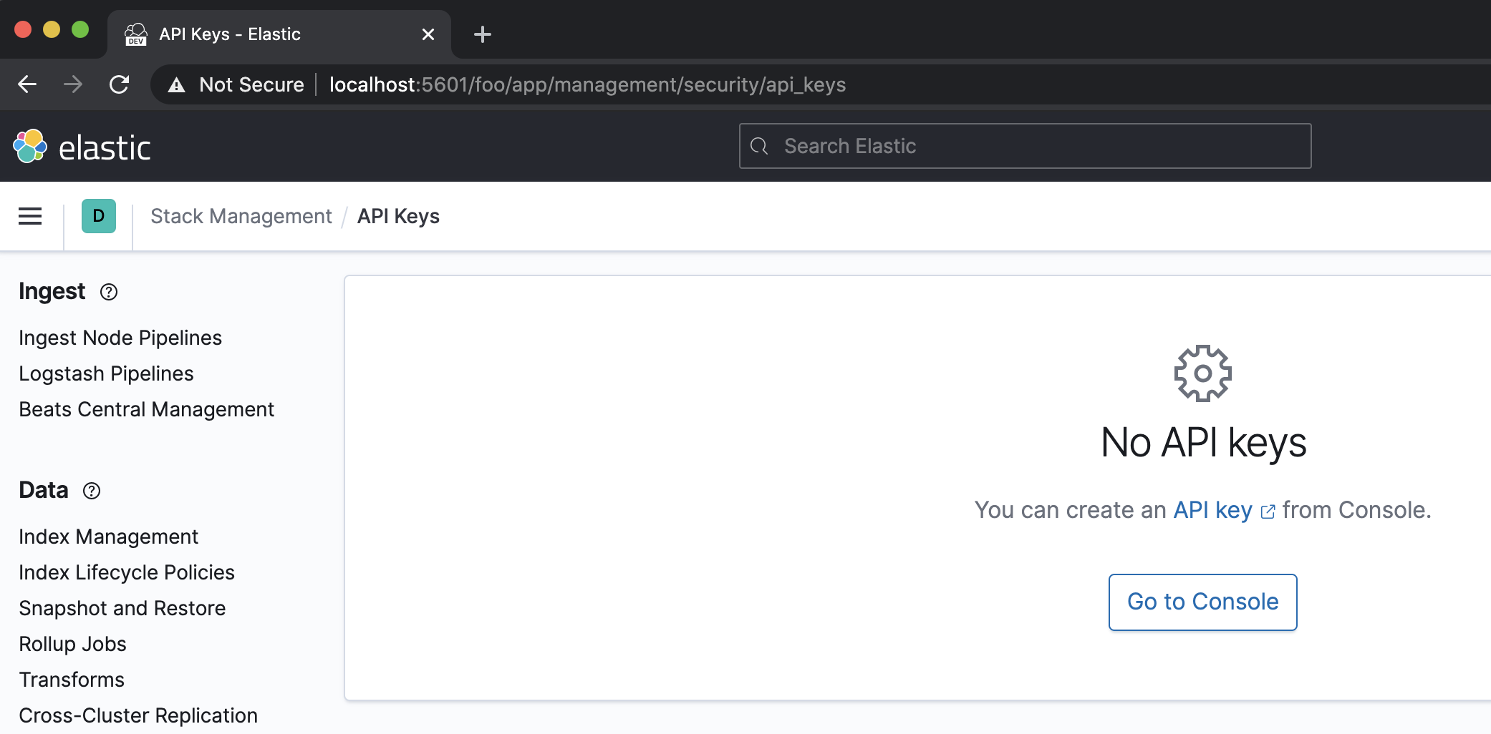1491x734 pixels.
Task: Click the Ingest help question icon
Action: point(109,292)
